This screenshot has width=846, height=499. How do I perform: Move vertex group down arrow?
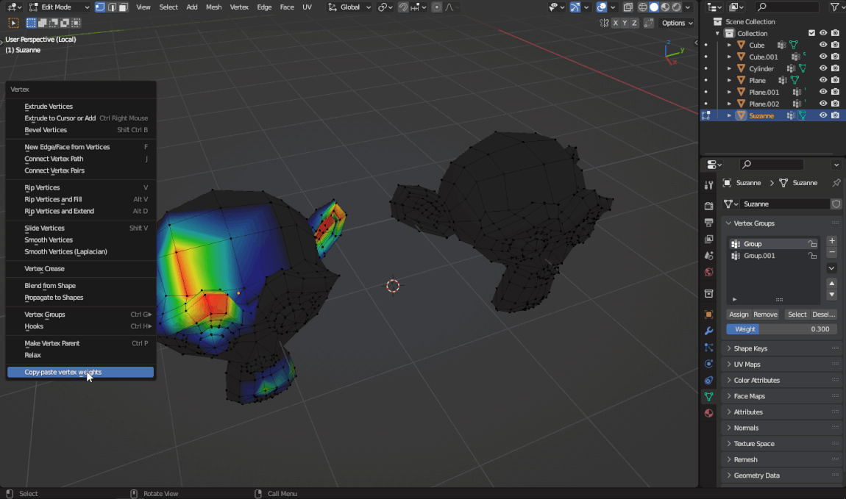(x=831, y=295)
